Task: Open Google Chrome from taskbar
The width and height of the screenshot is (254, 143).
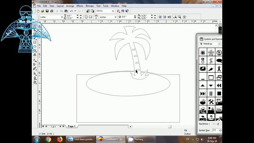Action: point(48,139)
